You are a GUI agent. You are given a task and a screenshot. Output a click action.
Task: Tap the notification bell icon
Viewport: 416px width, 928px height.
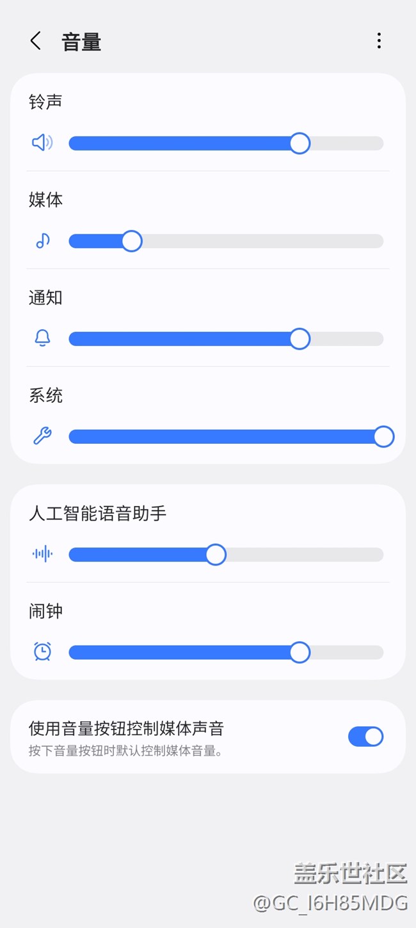42,339
